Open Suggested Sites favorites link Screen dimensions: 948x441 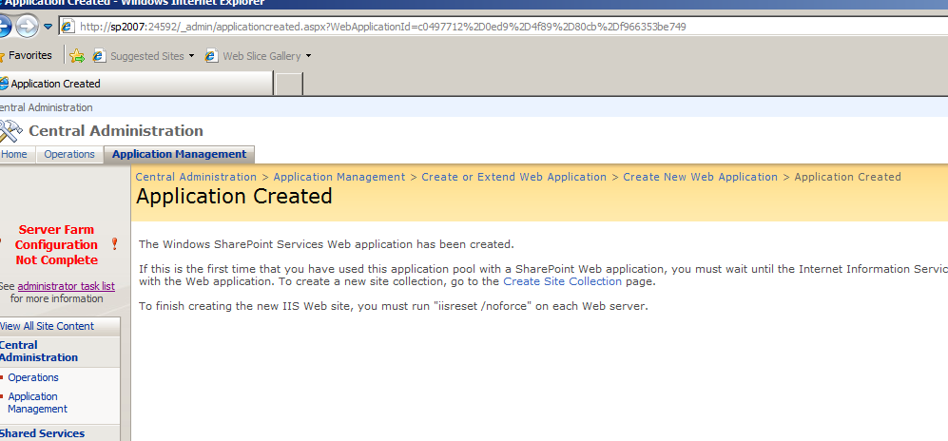click(147, 56)
